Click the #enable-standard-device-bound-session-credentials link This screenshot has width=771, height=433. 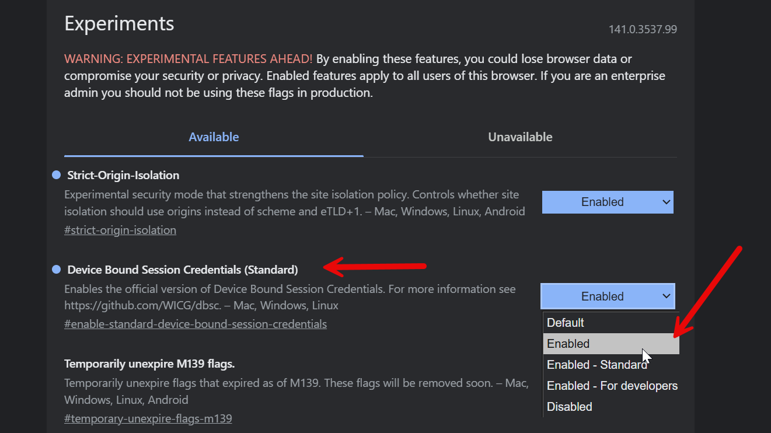(196, 324)
